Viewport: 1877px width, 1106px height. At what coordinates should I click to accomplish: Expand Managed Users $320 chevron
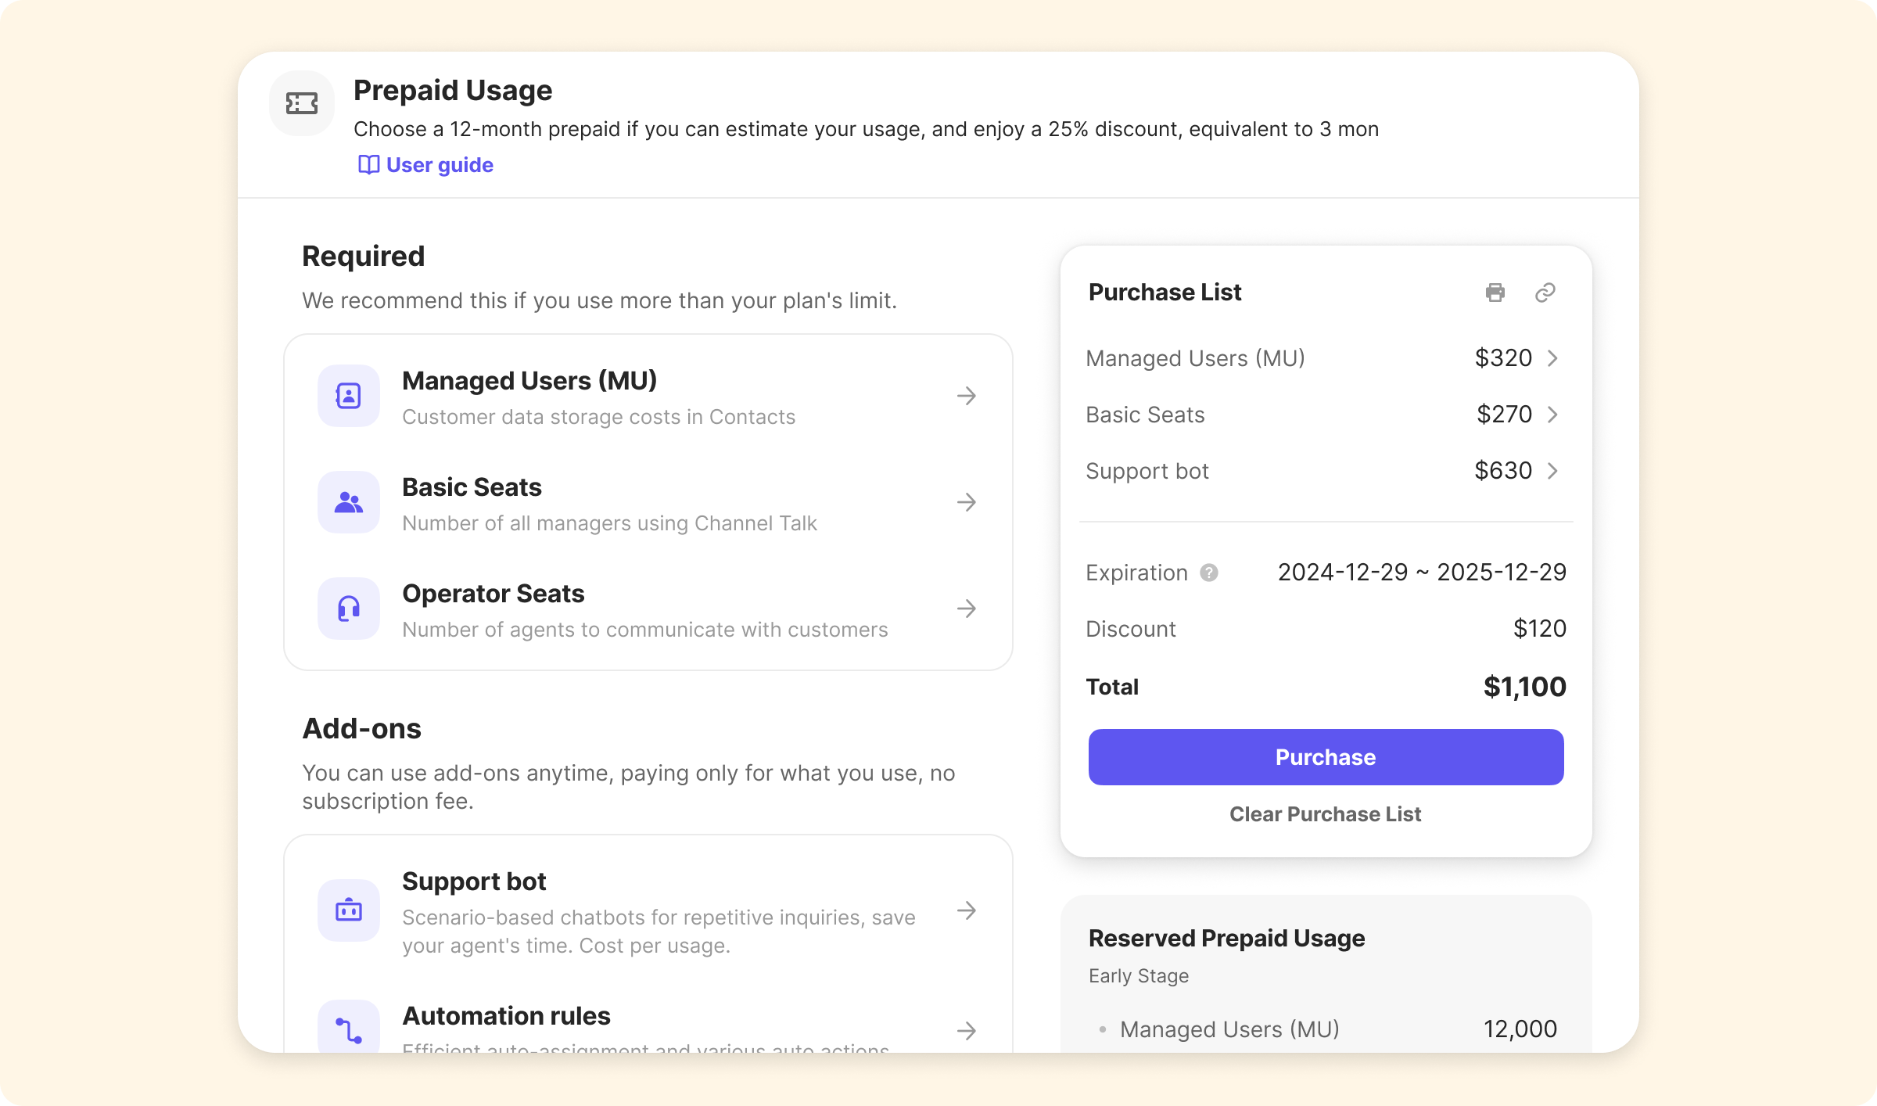point(1553,358)
